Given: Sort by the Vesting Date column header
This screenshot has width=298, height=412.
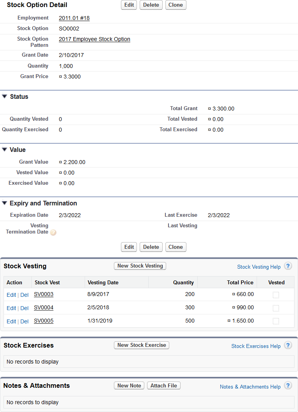Looking at the screenshot, I should (103, 282).
